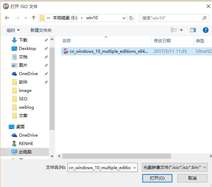Open the 组织 menu
The height and width of the screenshot is (187, 212).
(13, 30)
